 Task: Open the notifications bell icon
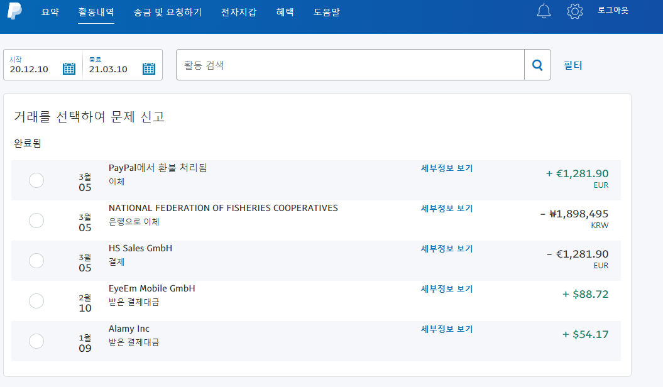544,11
